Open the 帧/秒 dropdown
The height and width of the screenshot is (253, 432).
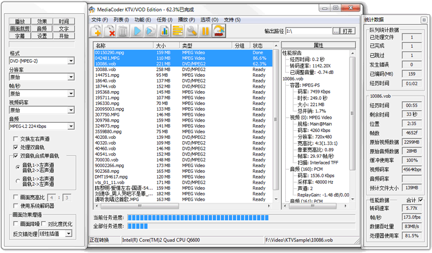click(71, 94)
